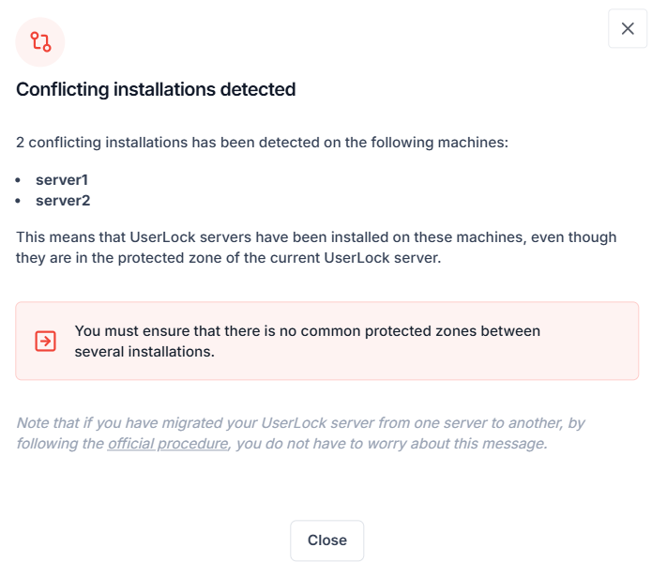Click the 'several installations.' warning line
This screenshot has height=578, width=652.
tap(144, 352)
